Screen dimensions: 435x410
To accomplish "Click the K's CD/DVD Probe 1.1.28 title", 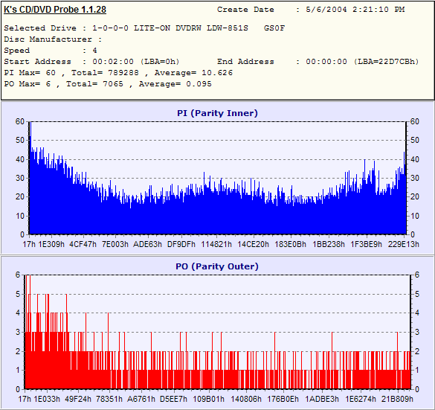I will click(x=55, y=10).
